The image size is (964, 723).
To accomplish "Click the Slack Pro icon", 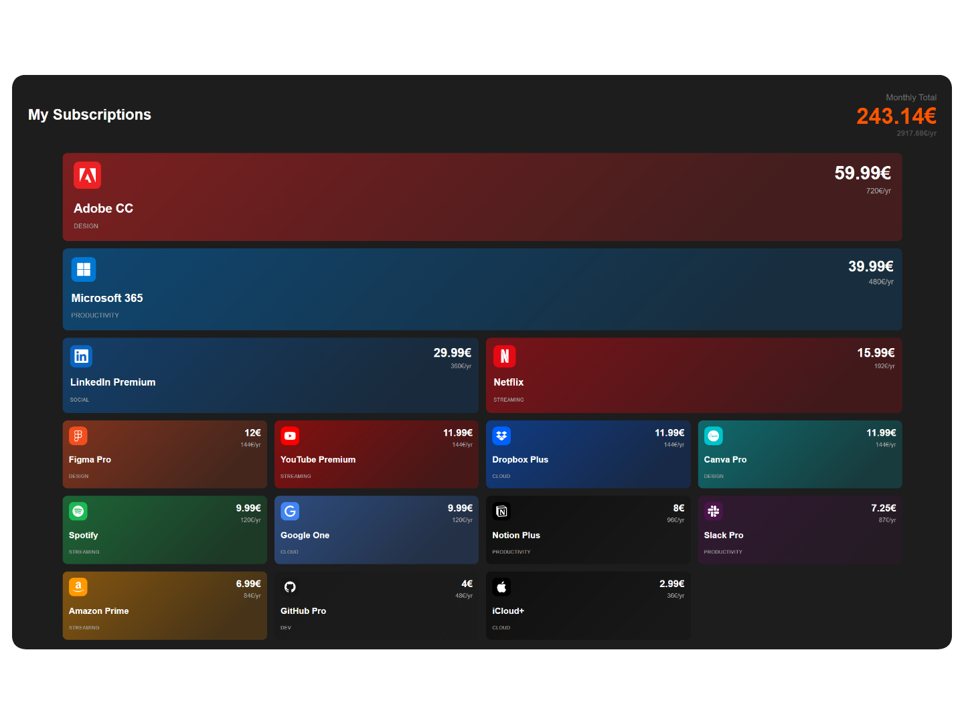I will pos(714,511).
